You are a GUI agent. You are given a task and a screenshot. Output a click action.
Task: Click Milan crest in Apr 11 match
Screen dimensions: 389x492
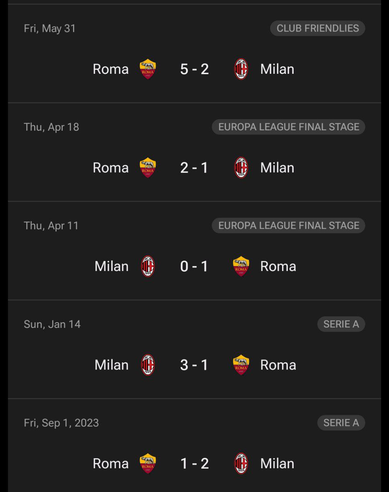click(148, 266)
